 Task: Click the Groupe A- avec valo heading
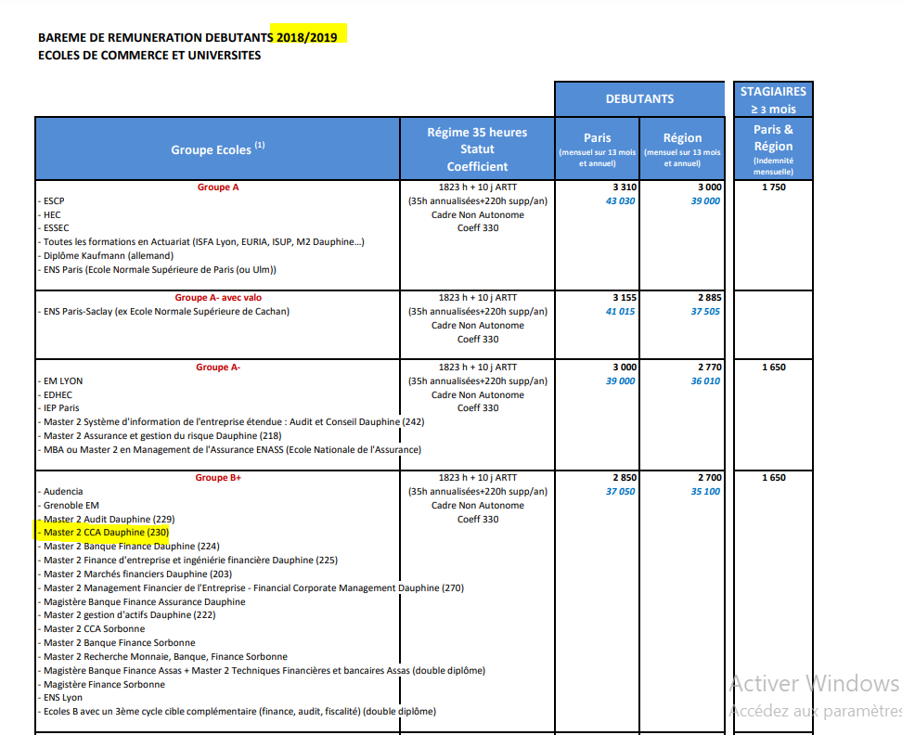pos(218,298)
